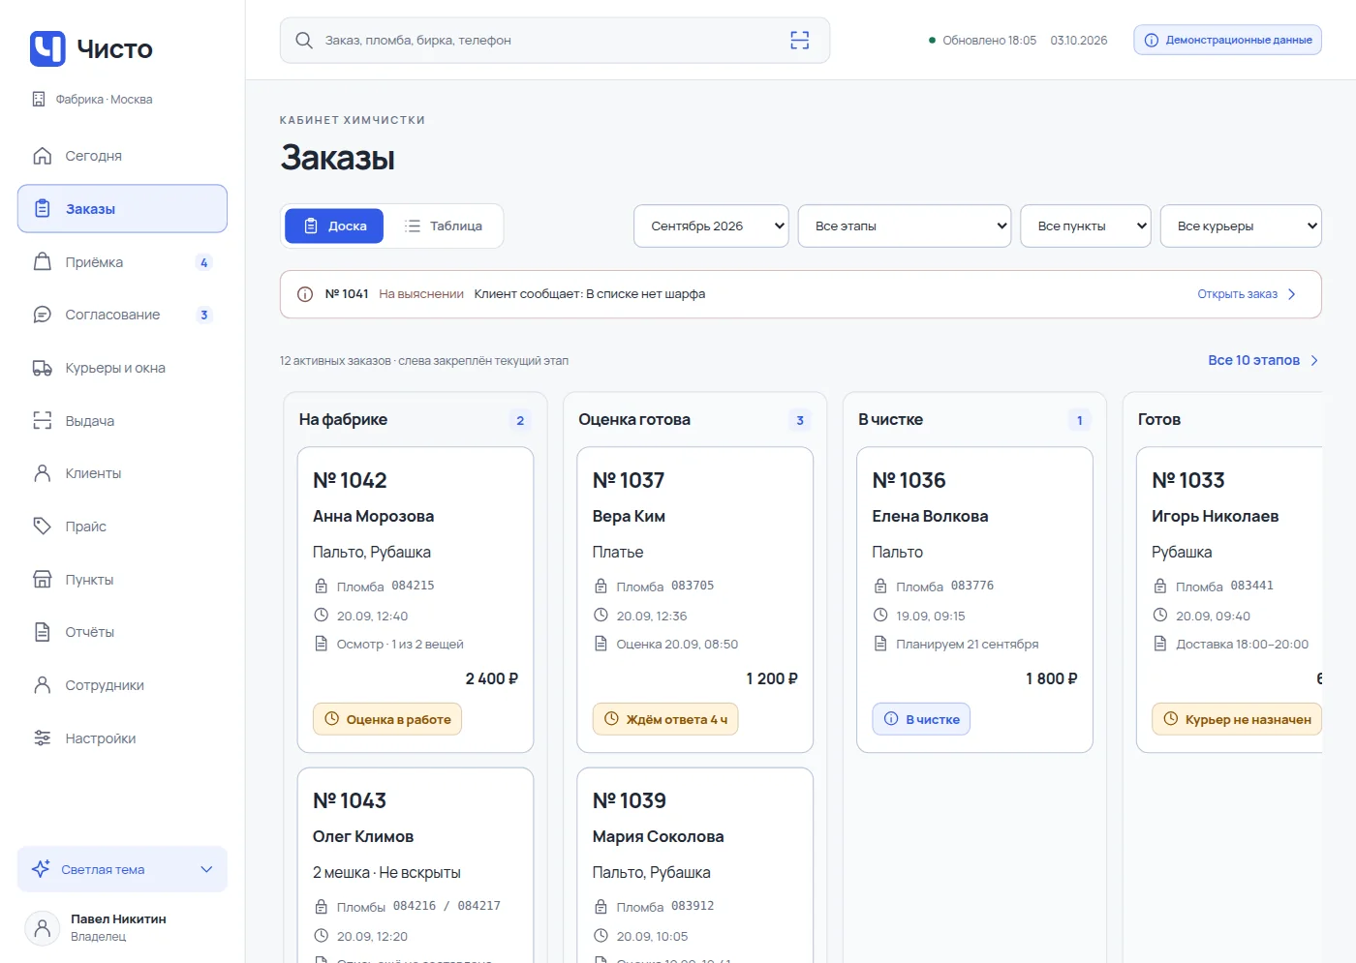This screenshot has height=963, width=1356.
Task: Open the Все курьеры courier filter
Action: [x=1241, y=226]
